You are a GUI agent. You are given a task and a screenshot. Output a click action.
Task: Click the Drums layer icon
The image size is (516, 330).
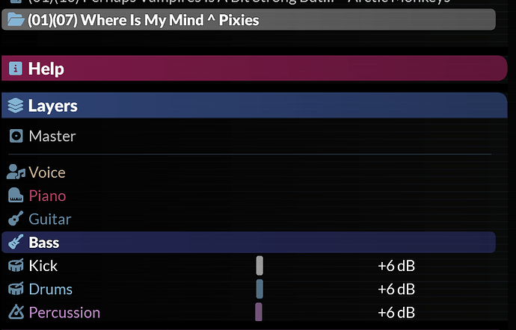tap(16, 289)
